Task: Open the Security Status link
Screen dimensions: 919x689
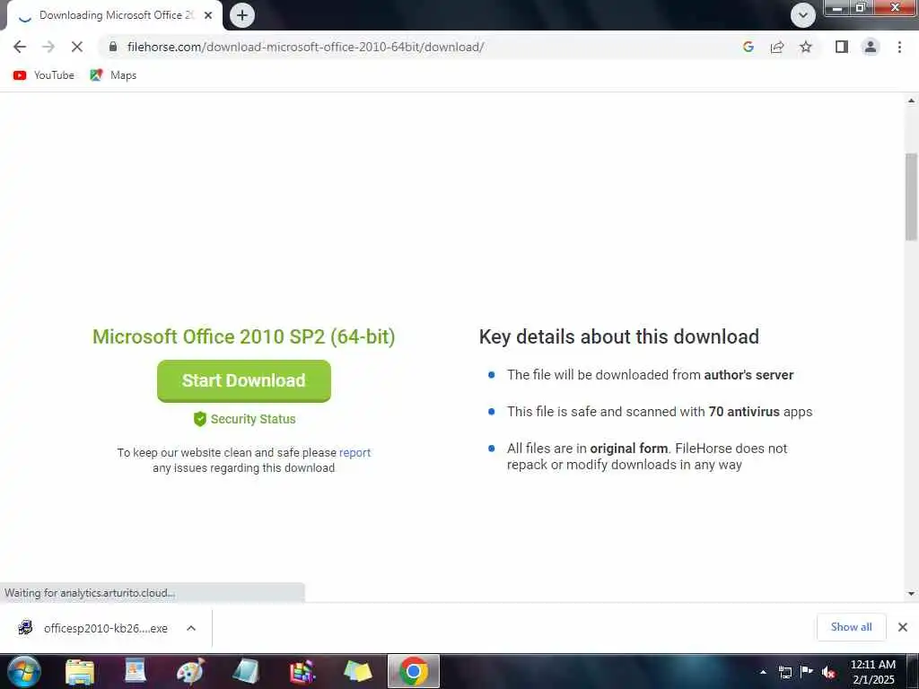Action: 252,419
